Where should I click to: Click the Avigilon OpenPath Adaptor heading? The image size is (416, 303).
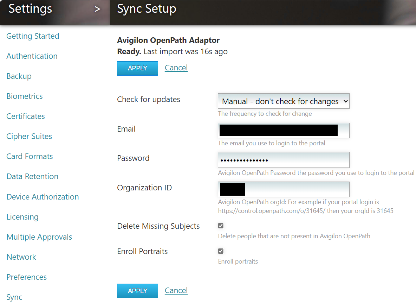[168, 40]
